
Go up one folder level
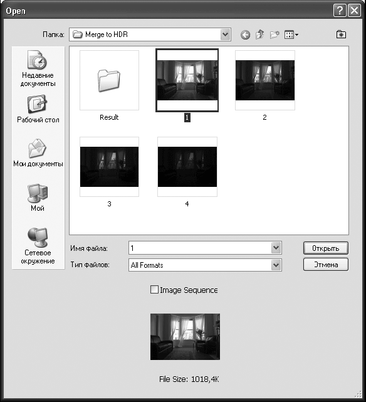click(x=259, y=34)
